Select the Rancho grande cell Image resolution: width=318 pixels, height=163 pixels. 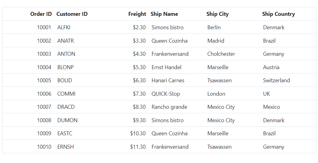pos(176,107)
